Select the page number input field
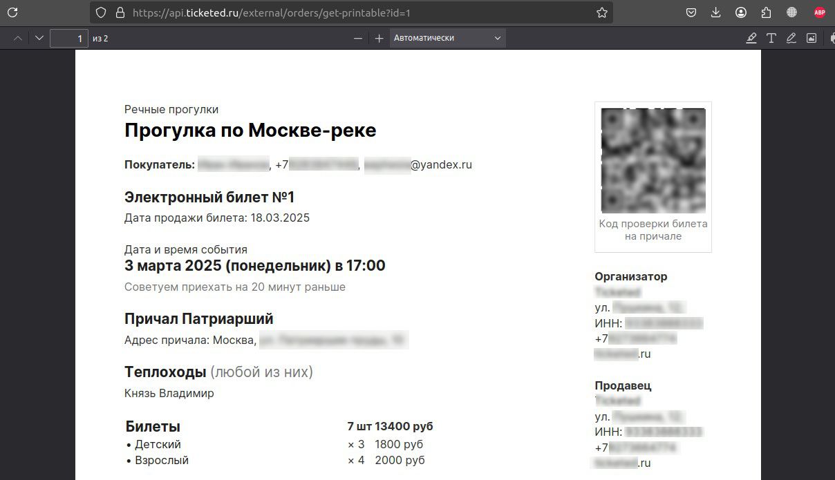The image size is (835, 480). click(x=69, y=38)
